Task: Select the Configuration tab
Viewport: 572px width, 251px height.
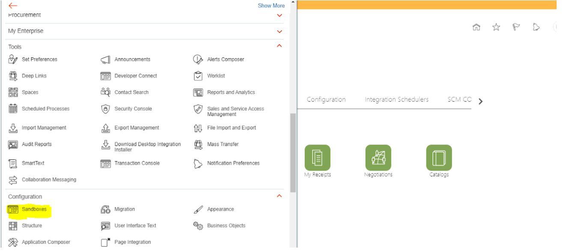Action: [x=326, y=99]
